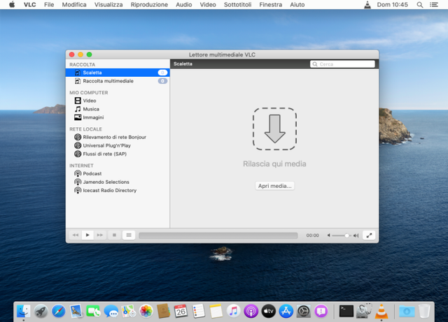Click the drop zone arrow graphic
This screenshot has height=322, width=448.
[274, 129]
